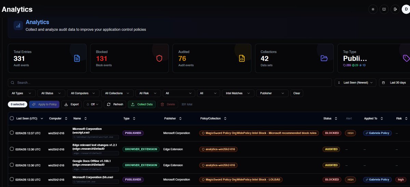Click the magnifier icon in the search bar

(13, 83)
